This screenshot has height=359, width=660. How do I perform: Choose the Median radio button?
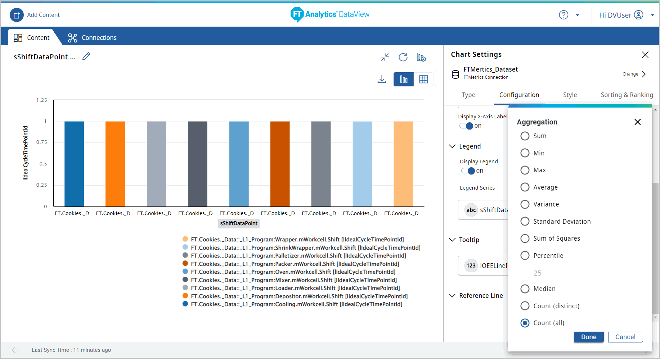point(525,289)
